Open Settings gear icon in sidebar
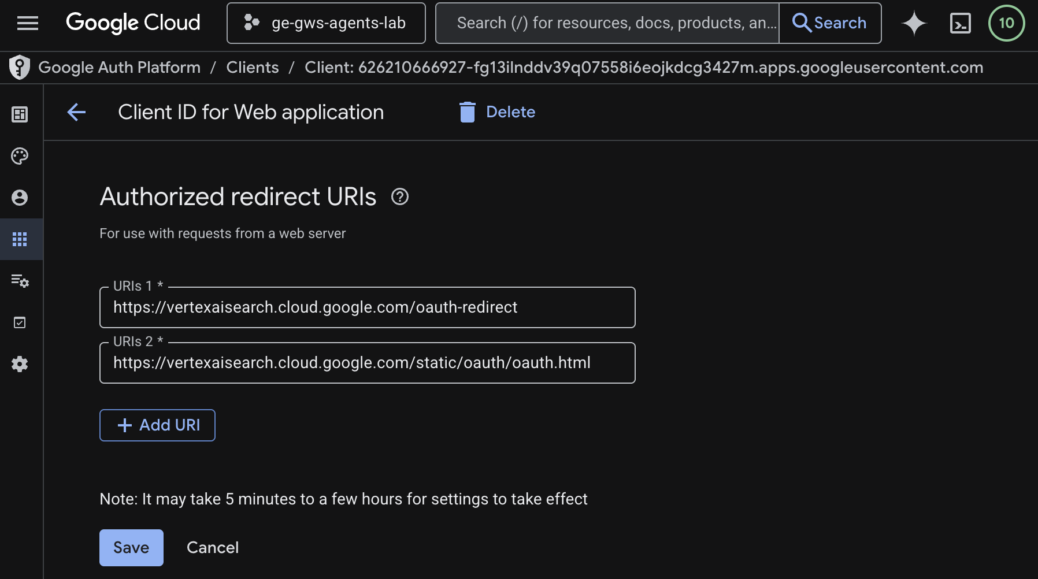The width and height of the screenshot is (1038, 579). tap(20, 364)
